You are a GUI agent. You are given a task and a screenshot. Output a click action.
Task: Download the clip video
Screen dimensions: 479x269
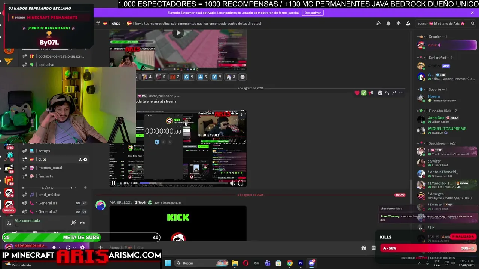click(x=241, y=115)
